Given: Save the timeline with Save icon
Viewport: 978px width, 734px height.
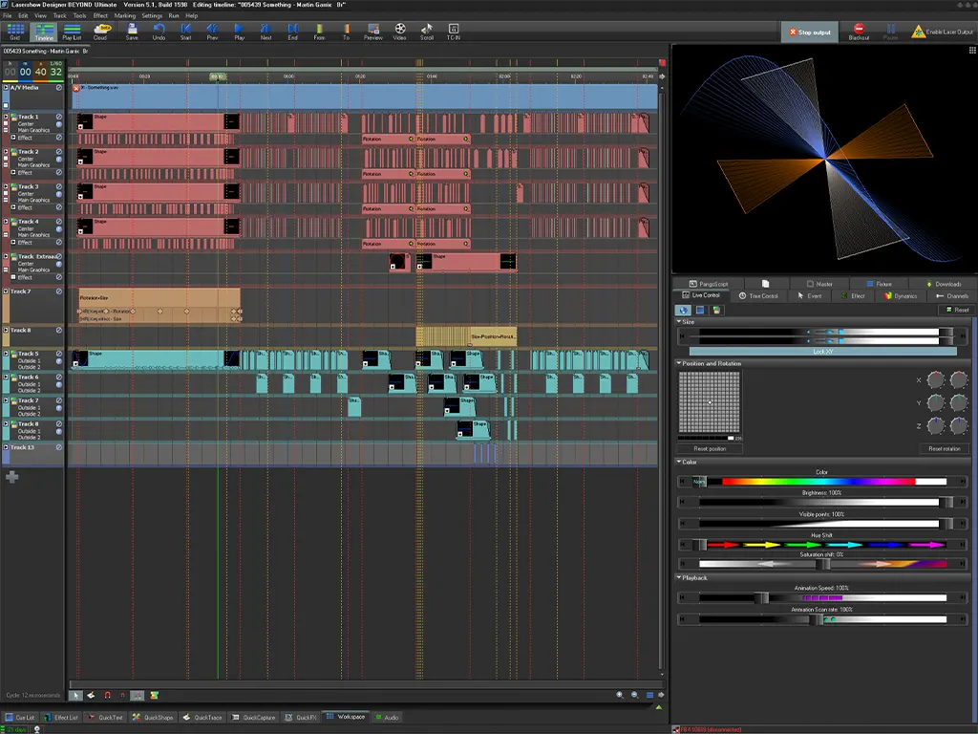Looking at the screenshot, I should coord(132,32).
